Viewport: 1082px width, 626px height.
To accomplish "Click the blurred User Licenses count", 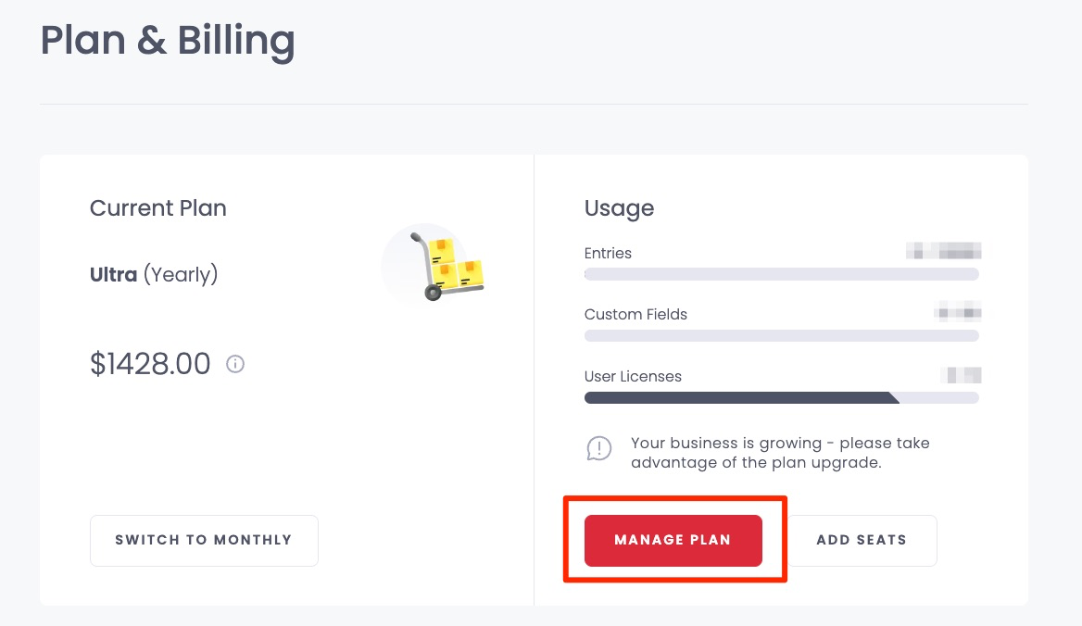I will (961, 375).
